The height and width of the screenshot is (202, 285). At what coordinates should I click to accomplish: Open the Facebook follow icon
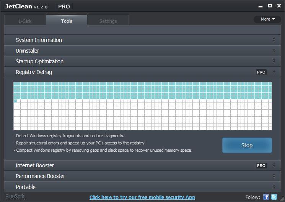click(266, 197)
